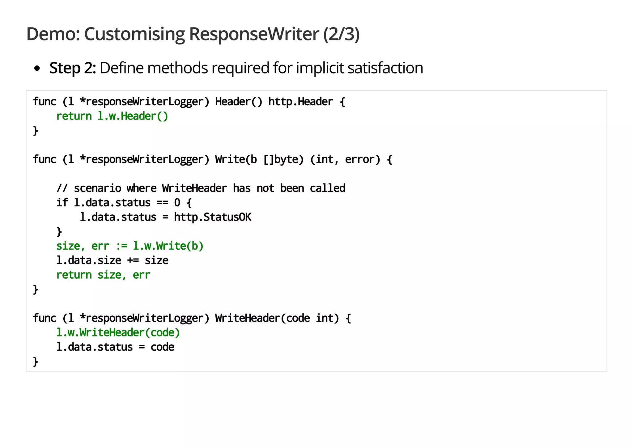Click the green line 'l.w.WriteHeader(code)'
The height and width of the screenshot is (447, 633).
point(118,333)
